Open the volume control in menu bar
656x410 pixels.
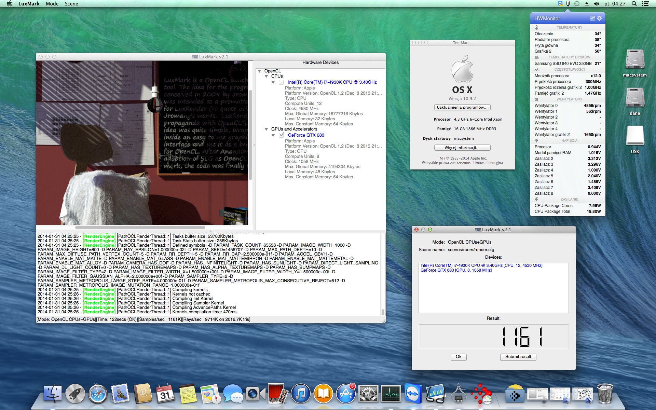click(x=597, y=4)
